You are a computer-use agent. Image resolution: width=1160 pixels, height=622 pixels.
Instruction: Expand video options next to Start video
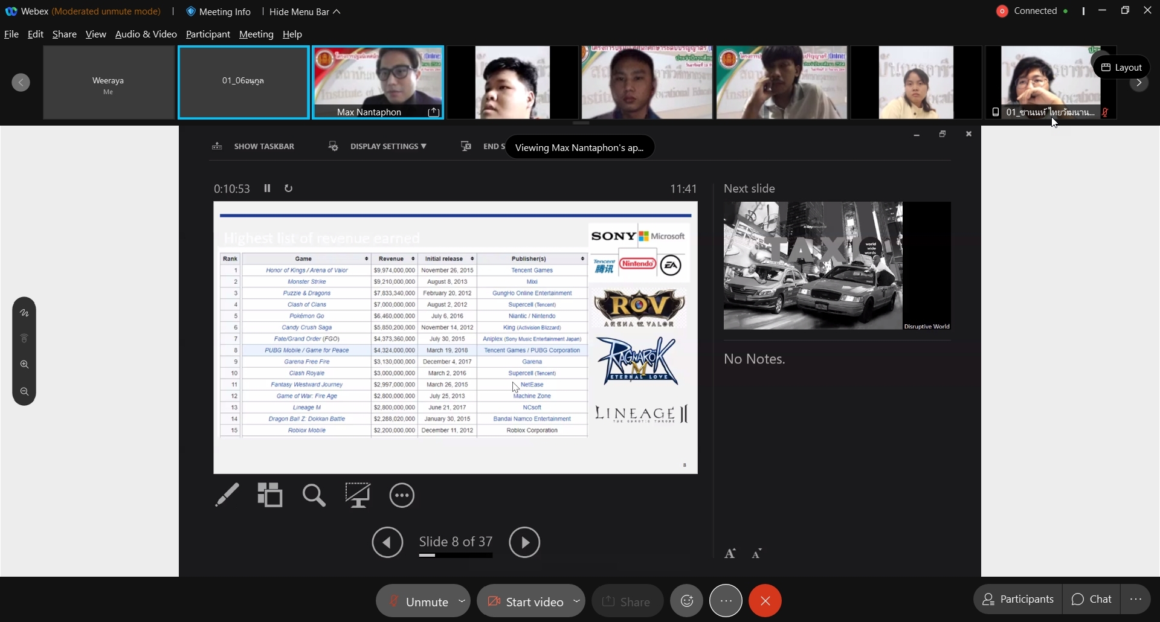[578, 601]
